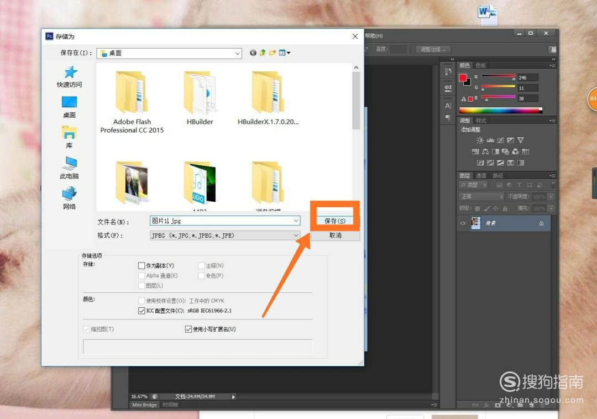Select 此电脑 (This PC) sidebar icon
The height and width of the screenshot is (419, 597).
69,168
